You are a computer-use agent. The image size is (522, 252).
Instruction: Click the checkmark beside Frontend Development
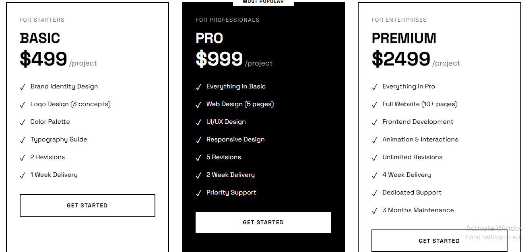click(375, 122)
